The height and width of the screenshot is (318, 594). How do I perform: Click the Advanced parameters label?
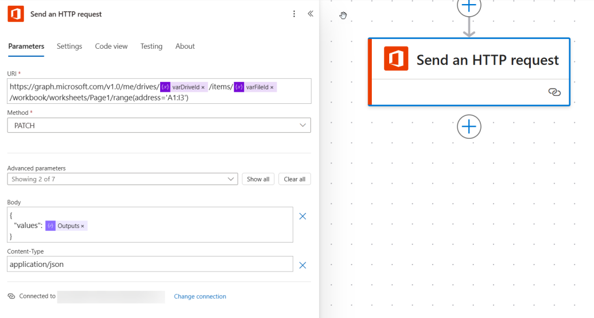coord(37,168)
